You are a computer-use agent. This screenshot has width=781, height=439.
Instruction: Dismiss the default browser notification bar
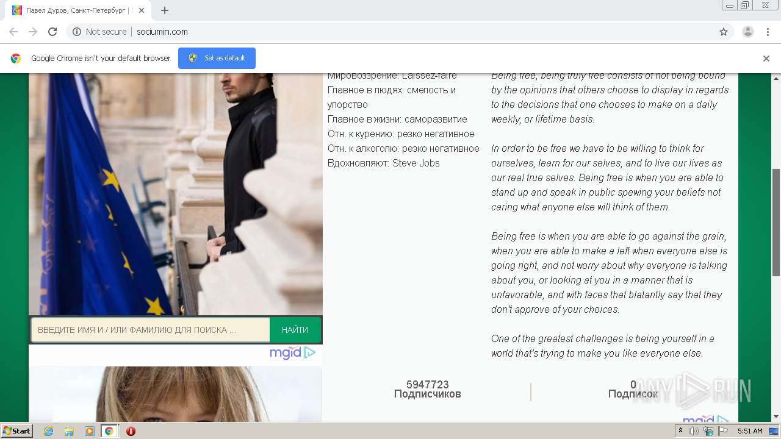(766, 59)
